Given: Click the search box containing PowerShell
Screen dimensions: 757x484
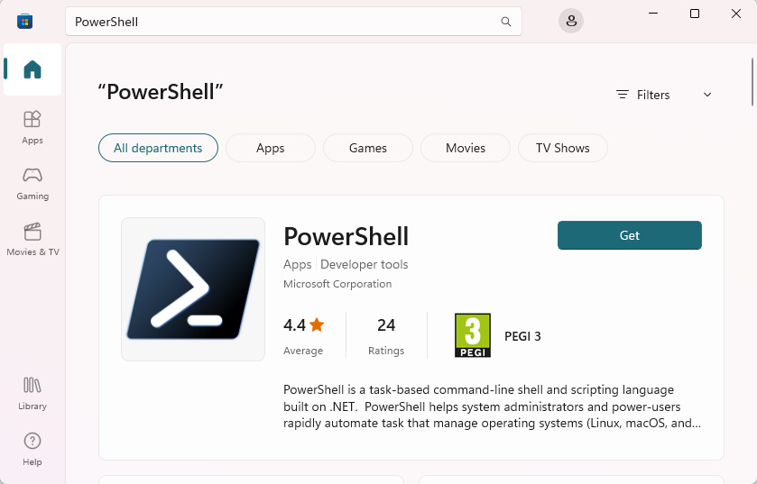Looking at the screenshot, I should (293, 22).
